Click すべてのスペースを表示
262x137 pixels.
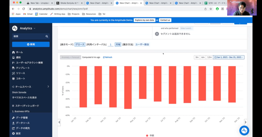[x=24, y=98]
